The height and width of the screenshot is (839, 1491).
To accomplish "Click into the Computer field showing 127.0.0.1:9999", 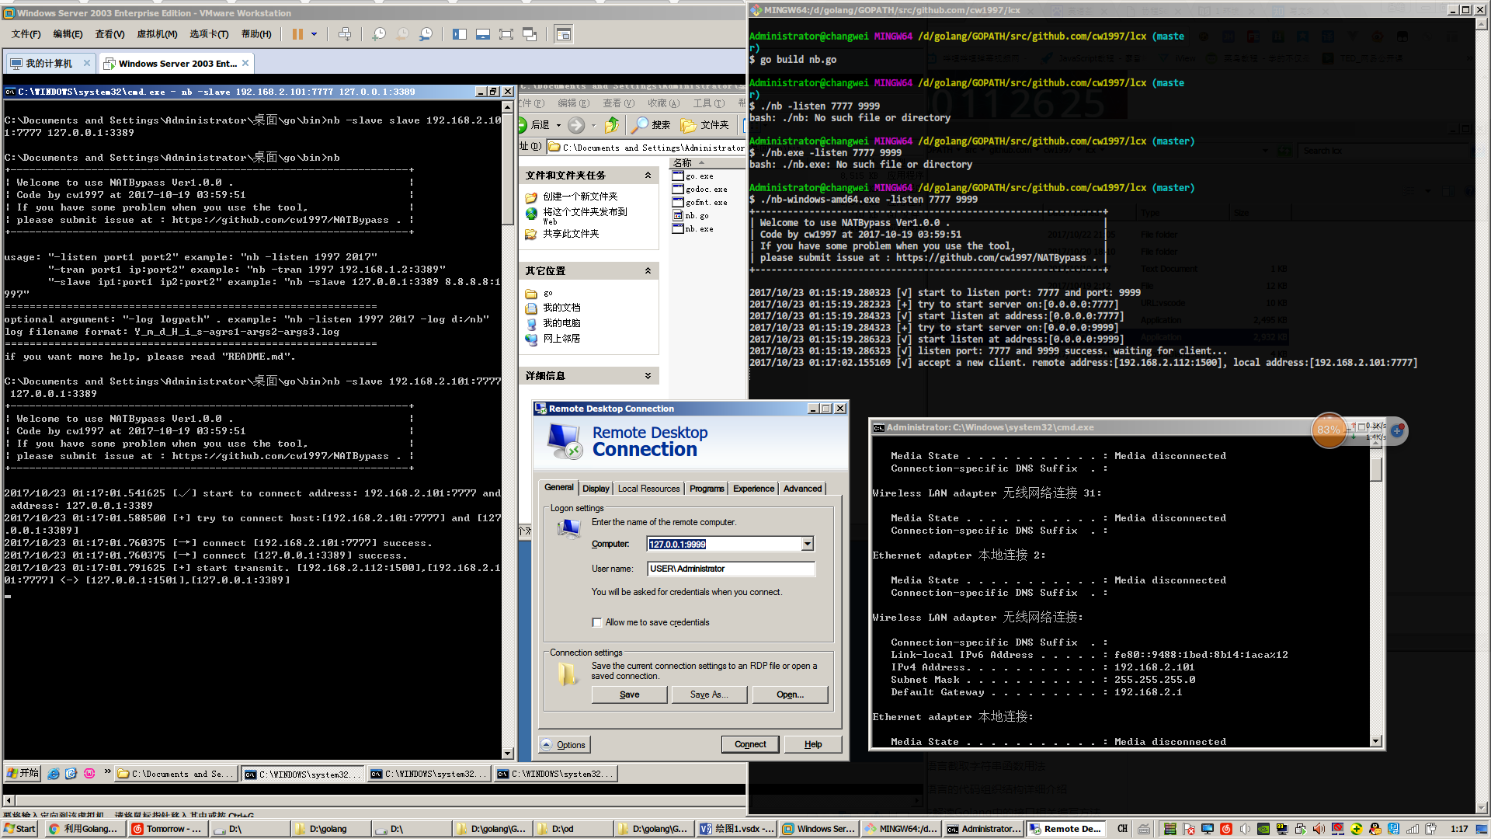I will click(x=724, y=545).
